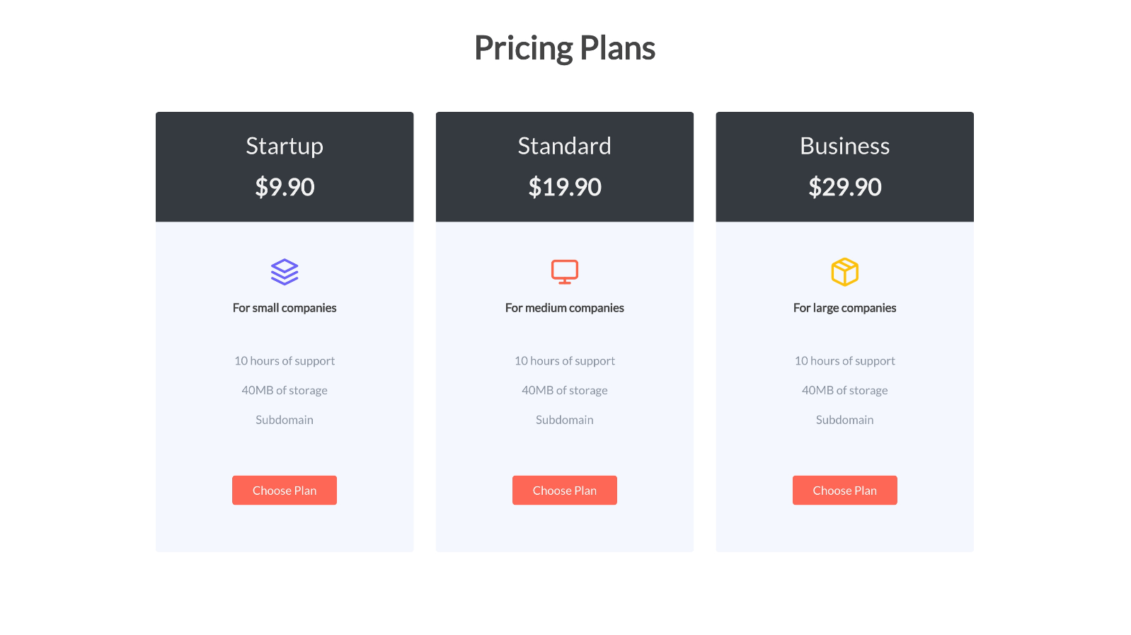The image size is (1131, 635).
Task: Click 'Subdomain' under the Business plan
Action: click(x=844, y=419)
